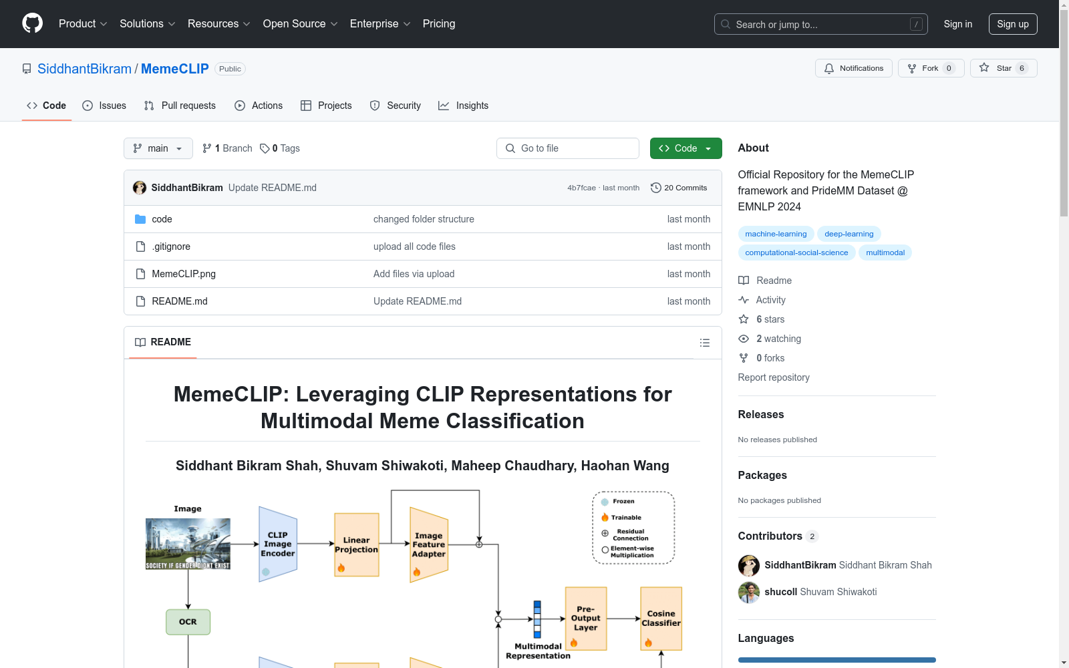Image resolution: width=1069 pixels, height=668 pixels.
Task: Open the README outline icon
Action: [705, 343]
